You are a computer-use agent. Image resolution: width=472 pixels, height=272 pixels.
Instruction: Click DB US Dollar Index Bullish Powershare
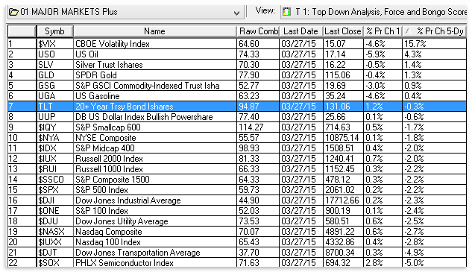[x=144, y=117]
